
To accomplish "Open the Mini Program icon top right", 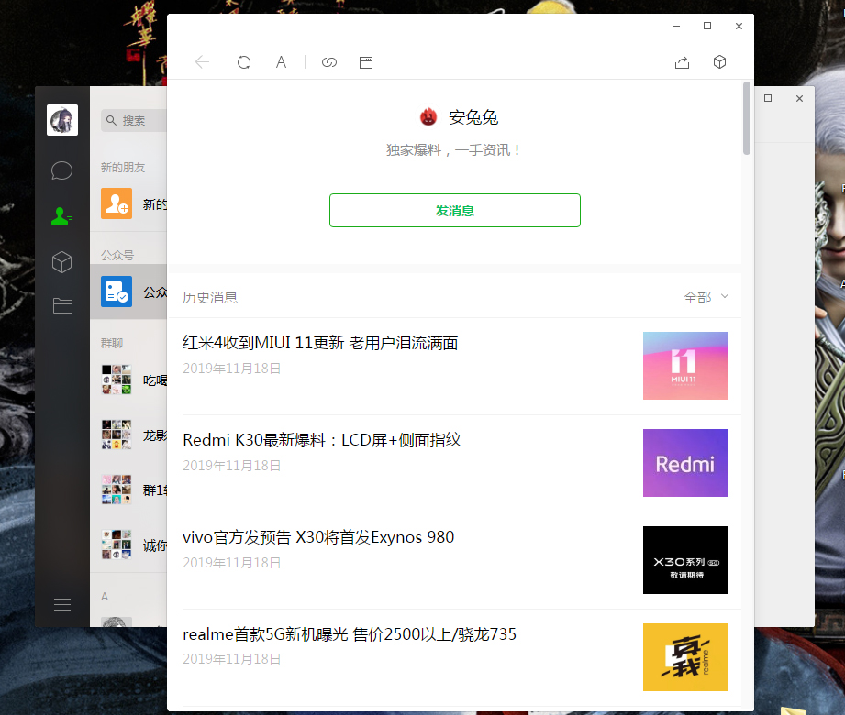I will (719, 62).
